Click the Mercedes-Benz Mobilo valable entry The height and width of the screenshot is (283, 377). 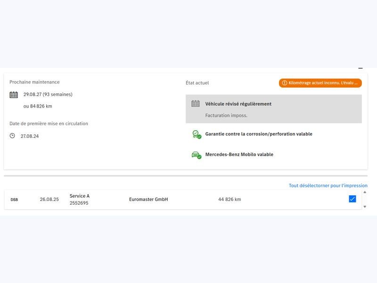[239, 155]
